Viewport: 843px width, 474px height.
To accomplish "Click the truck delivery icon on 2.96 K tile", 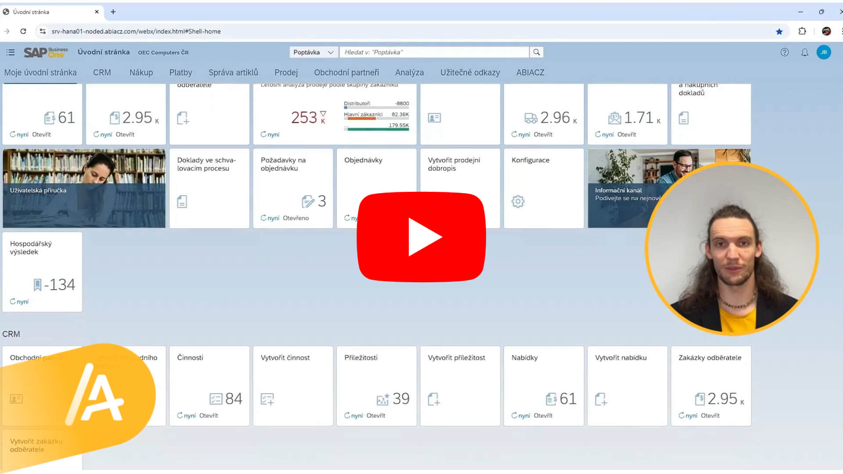I will (x=531, y=118).
